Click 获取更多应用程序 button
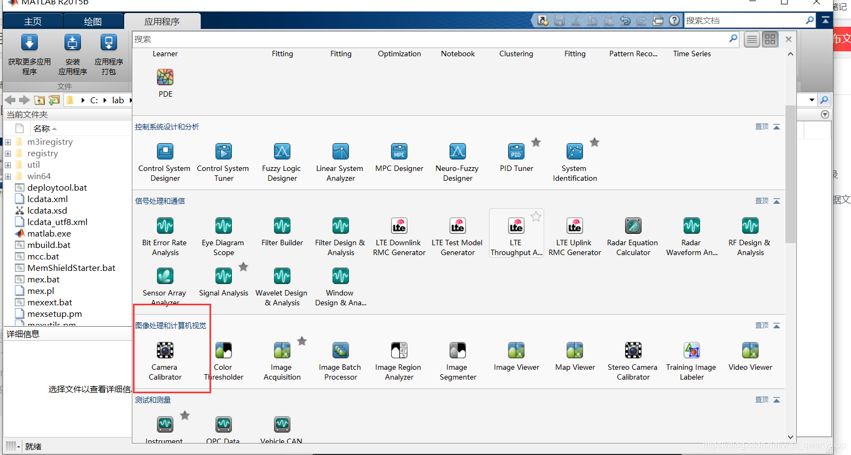The width and height of the screenshot is (851, 455). 29,55
